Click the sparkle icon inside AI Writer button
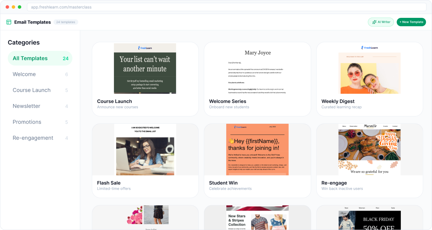The height and width of the screenshot is (230, 432). tap(374, 22)
